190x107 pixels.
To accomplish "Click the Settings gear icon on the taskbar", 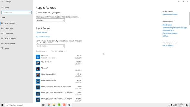I will click(x=69, y=105).
